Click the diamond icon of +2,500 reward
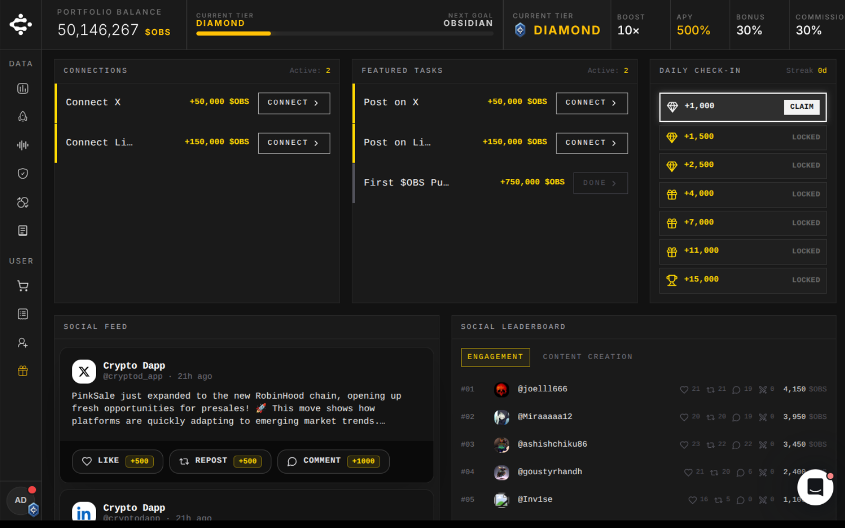The image size is (845, 528). coord(672,166)
